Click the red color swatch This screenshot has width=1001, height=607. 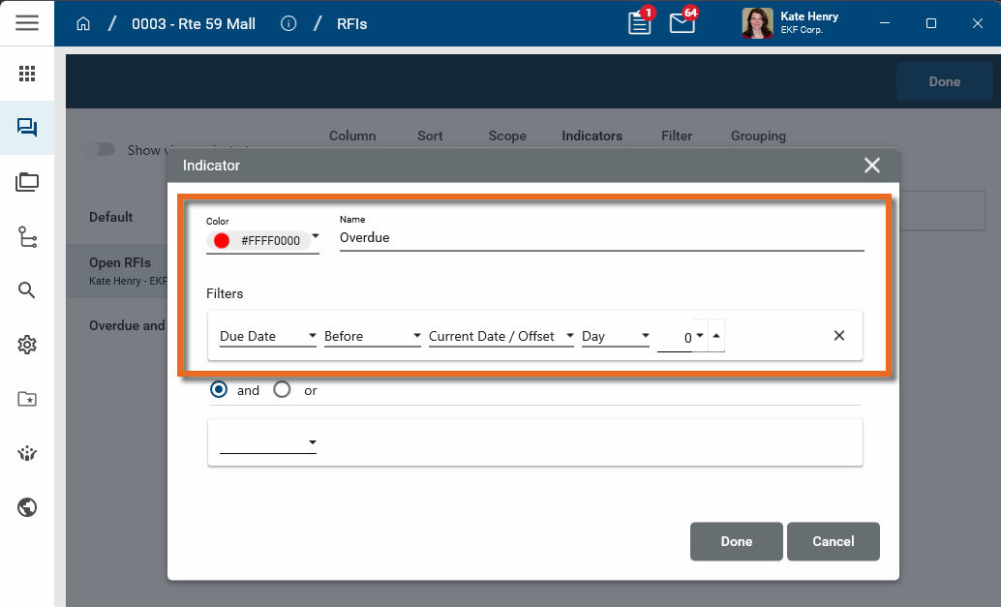click(x=222, y=241)
